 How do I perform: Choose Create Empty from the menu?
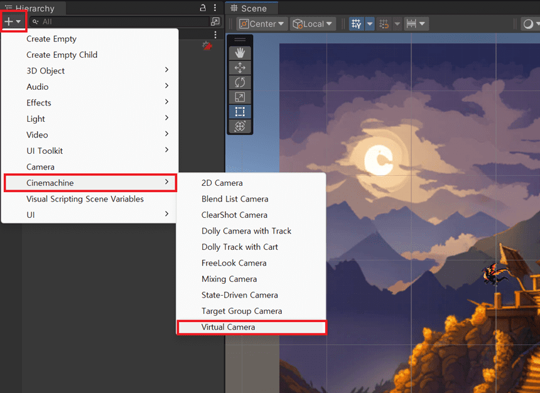point(90,39)
